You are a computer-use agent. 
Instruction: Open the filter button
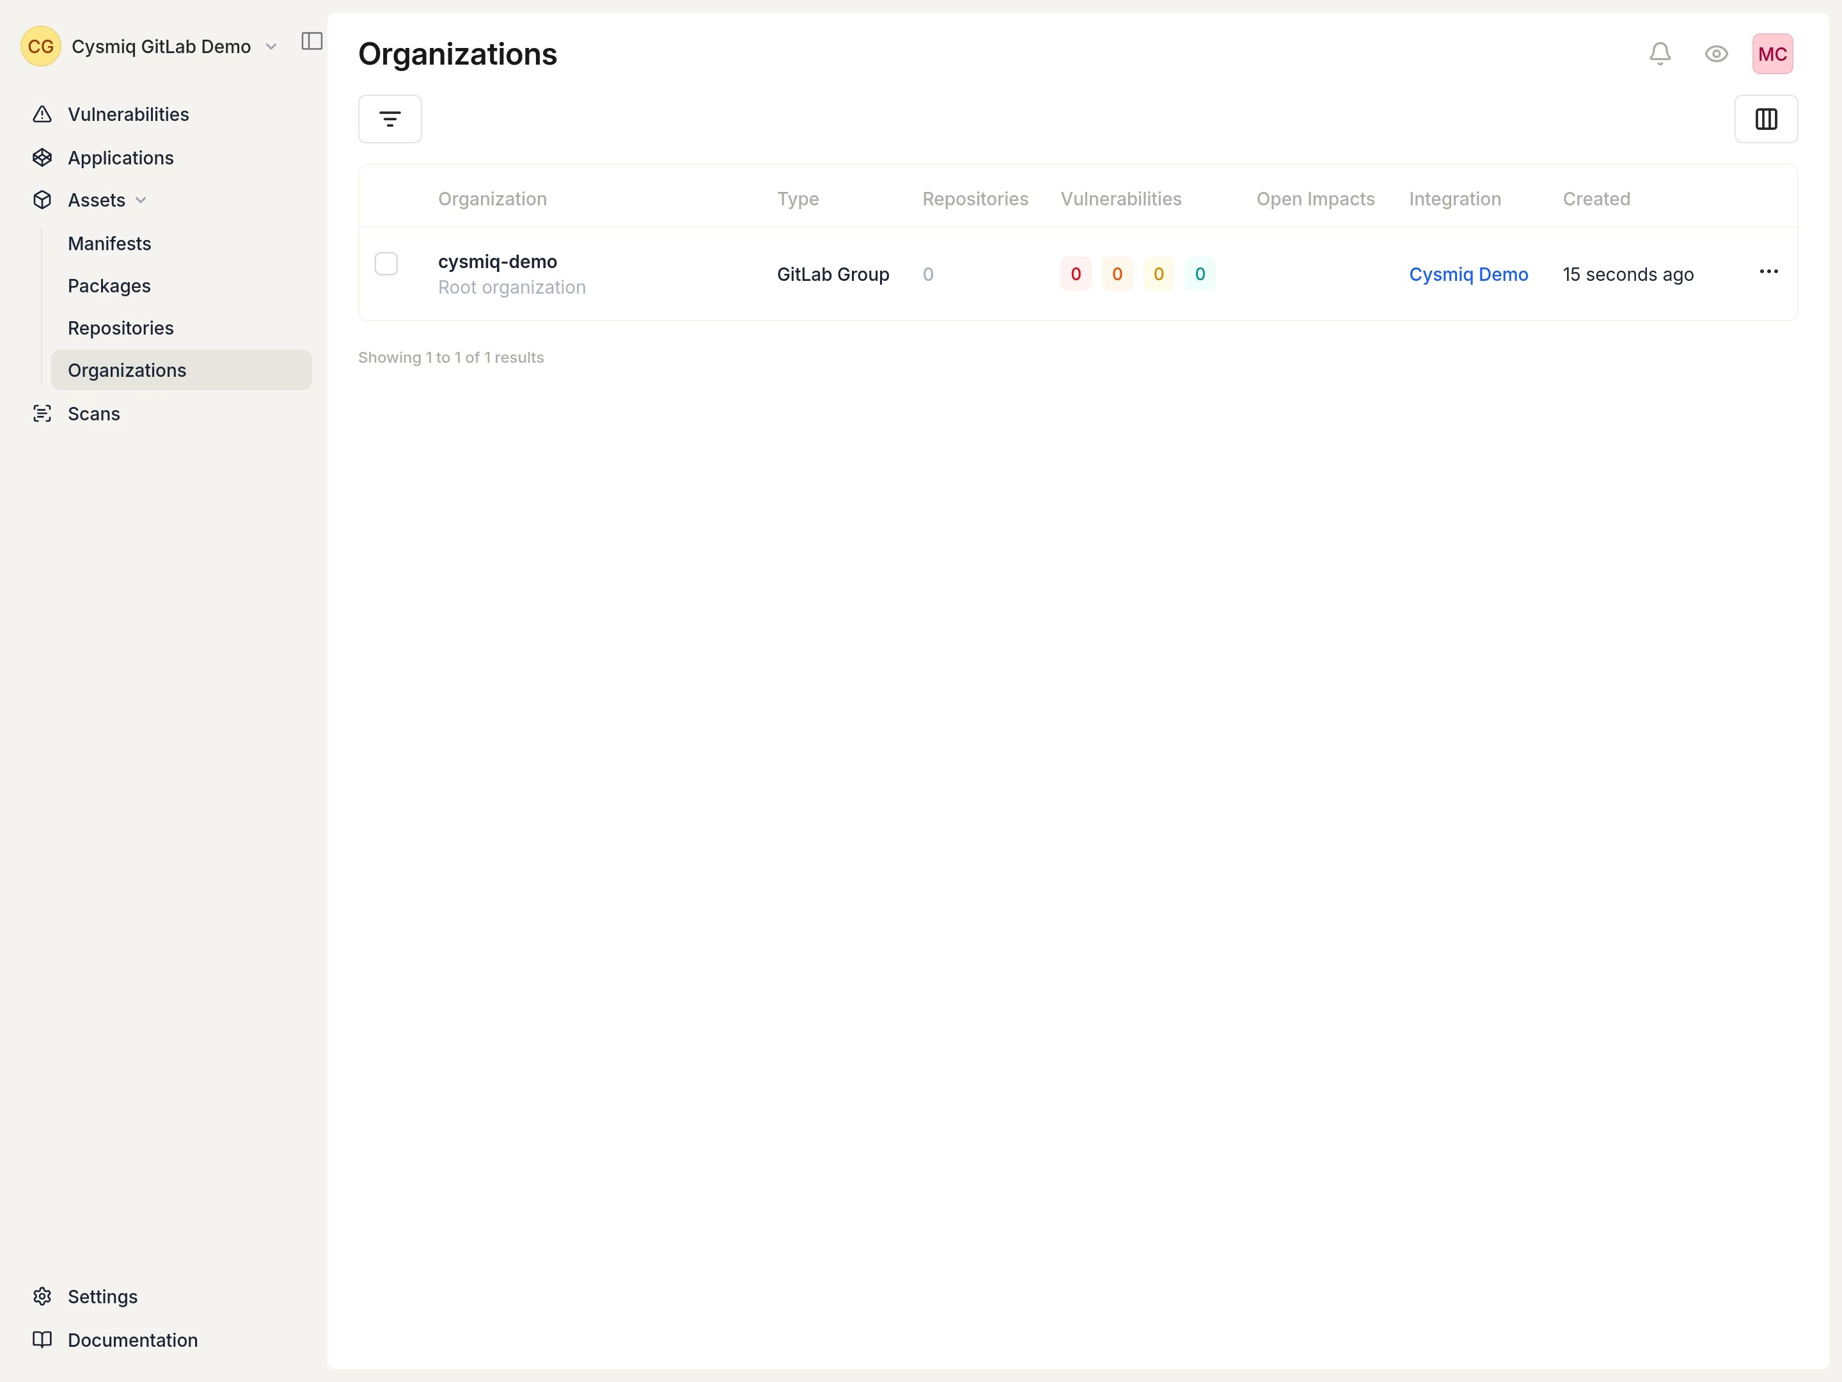coord(390,119)
